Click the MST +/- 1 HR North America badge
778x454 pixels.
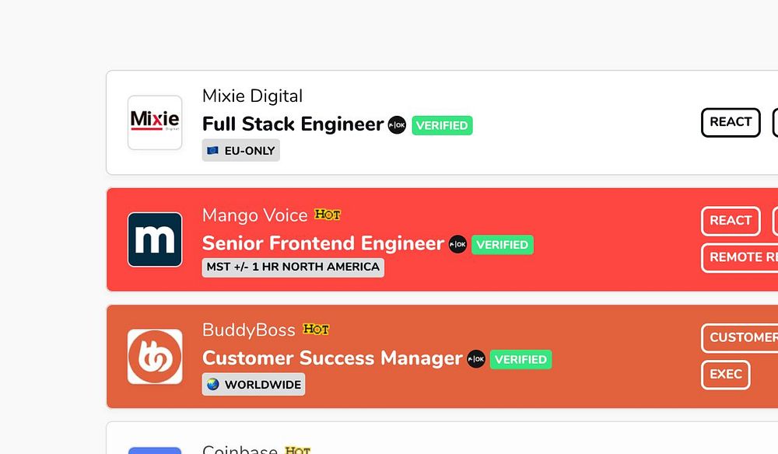[293, 267]
